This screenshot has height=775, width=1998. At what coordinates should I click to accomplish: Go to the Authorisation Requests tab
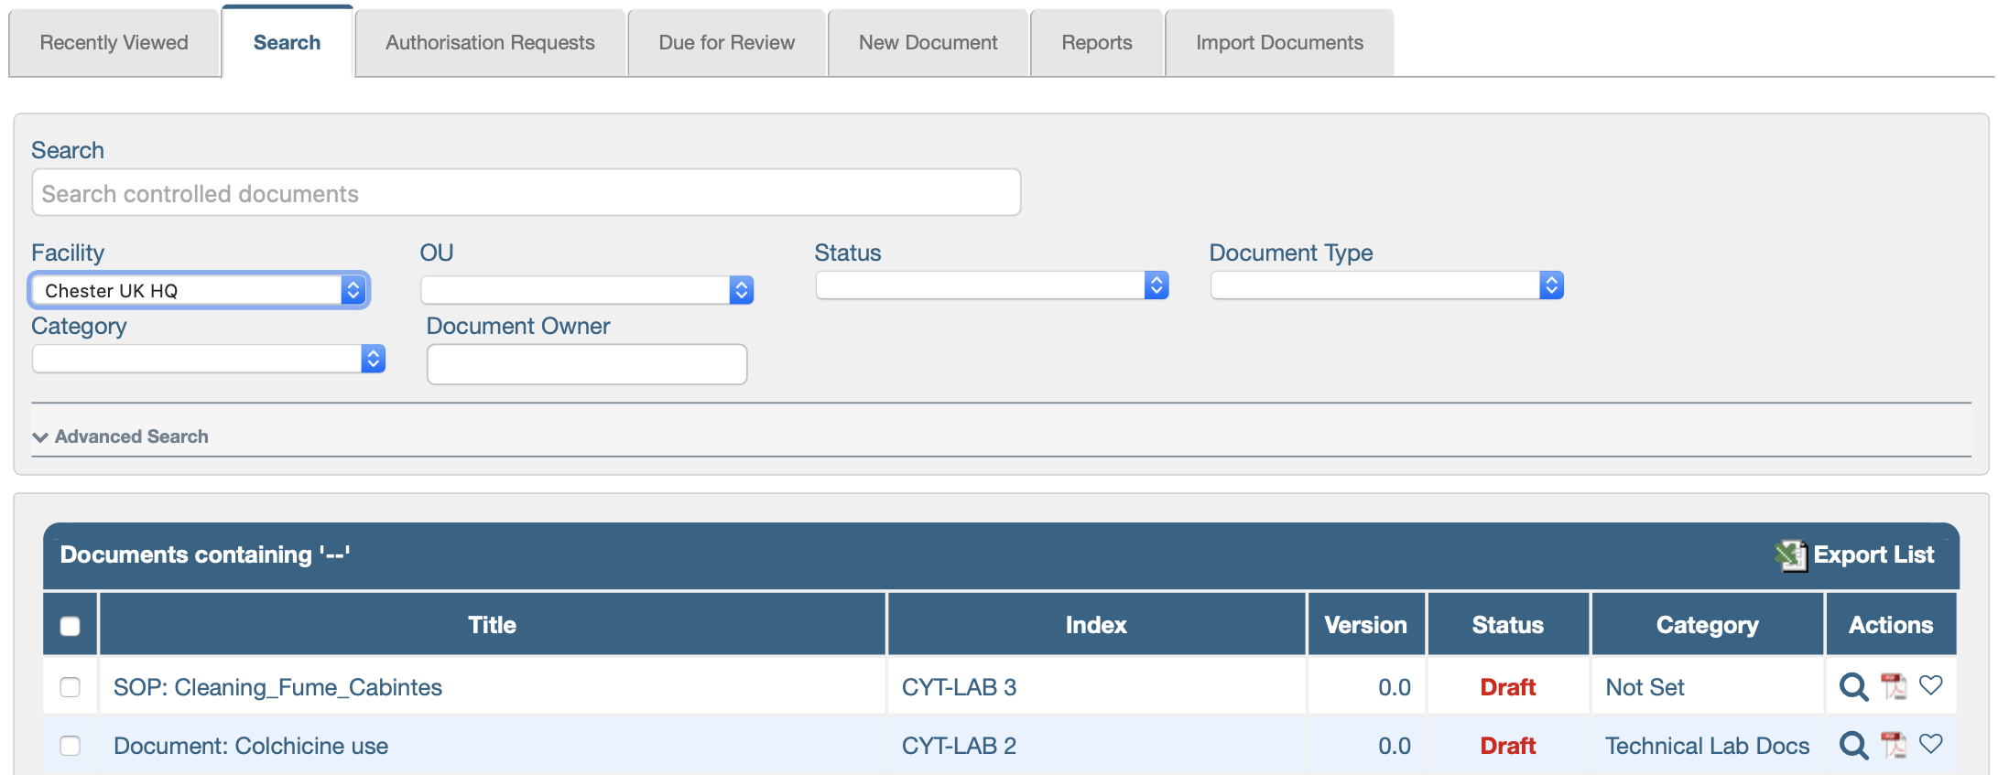(x=490, y=43)
